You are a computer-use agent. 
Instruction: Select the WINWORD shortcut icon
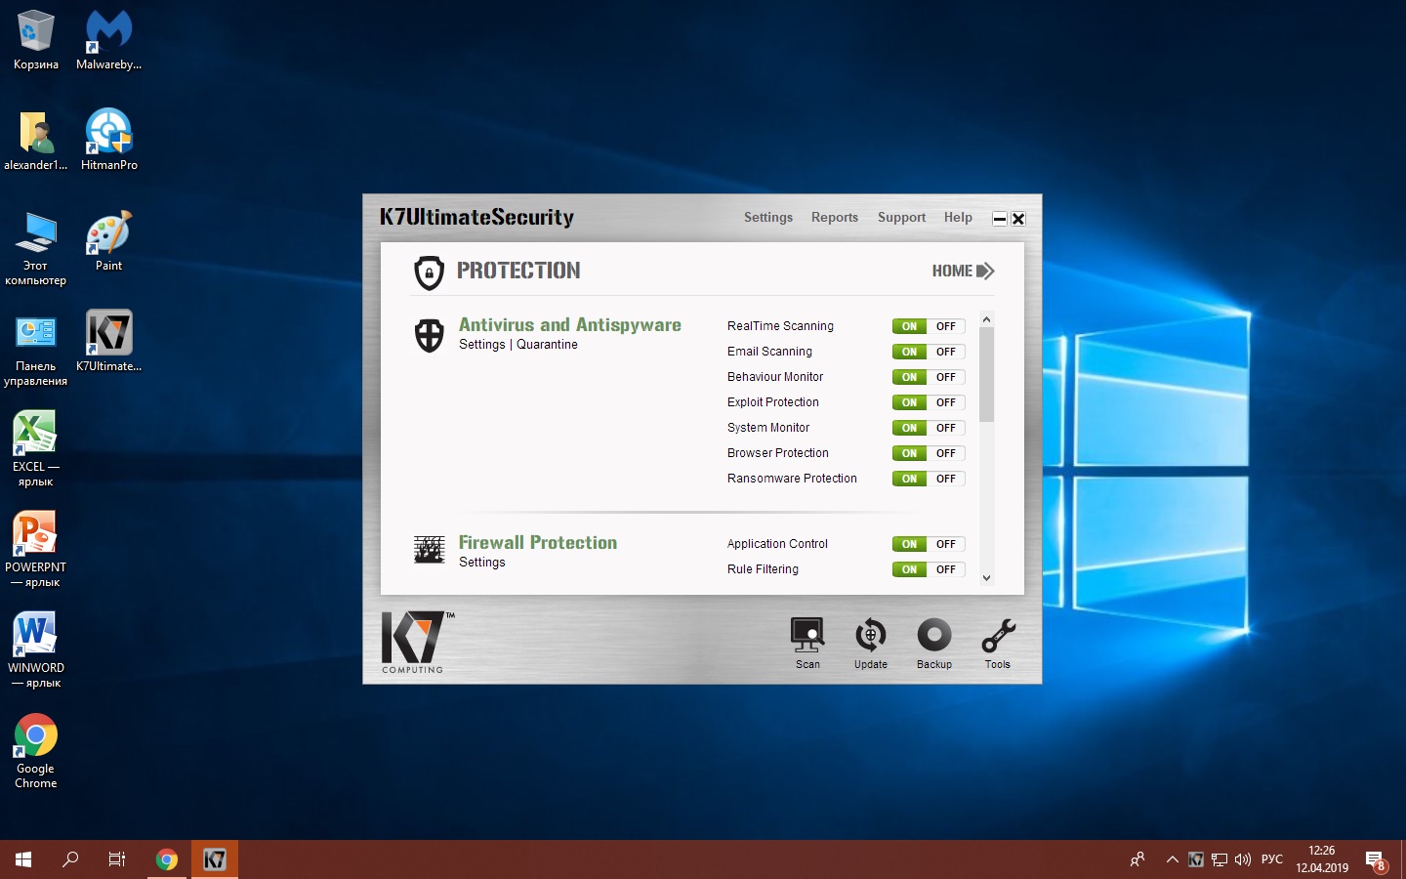coord(36,650)
